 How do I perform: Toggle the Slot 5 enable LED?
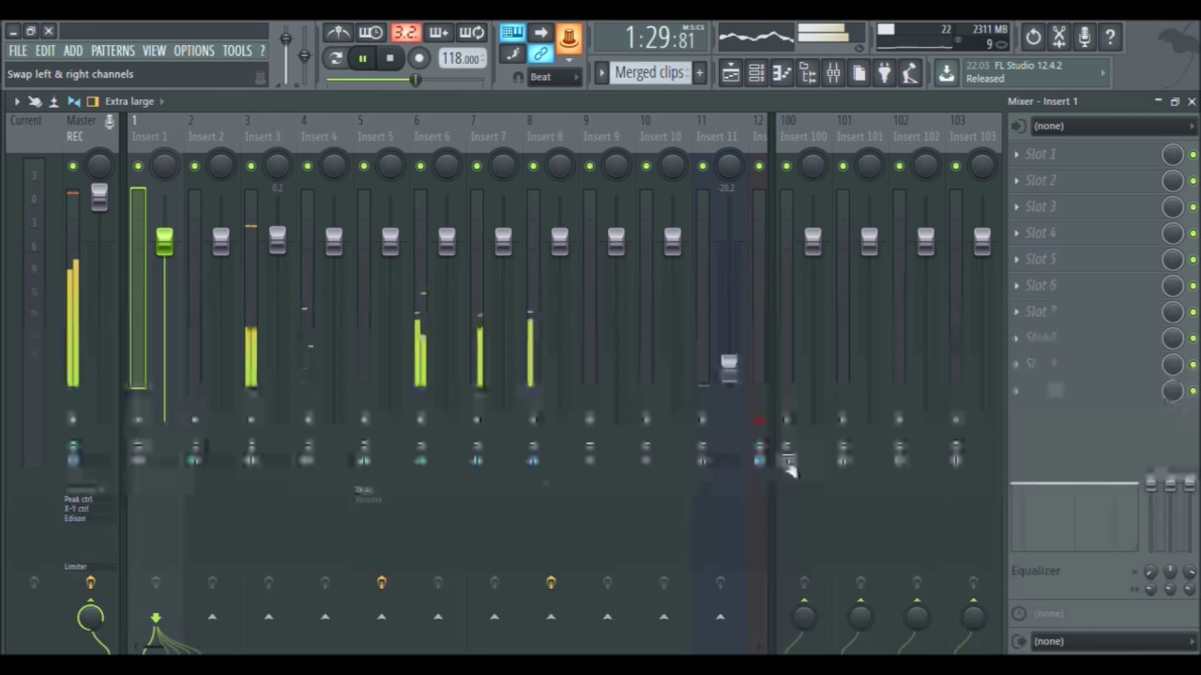(x=1193, y=260)
